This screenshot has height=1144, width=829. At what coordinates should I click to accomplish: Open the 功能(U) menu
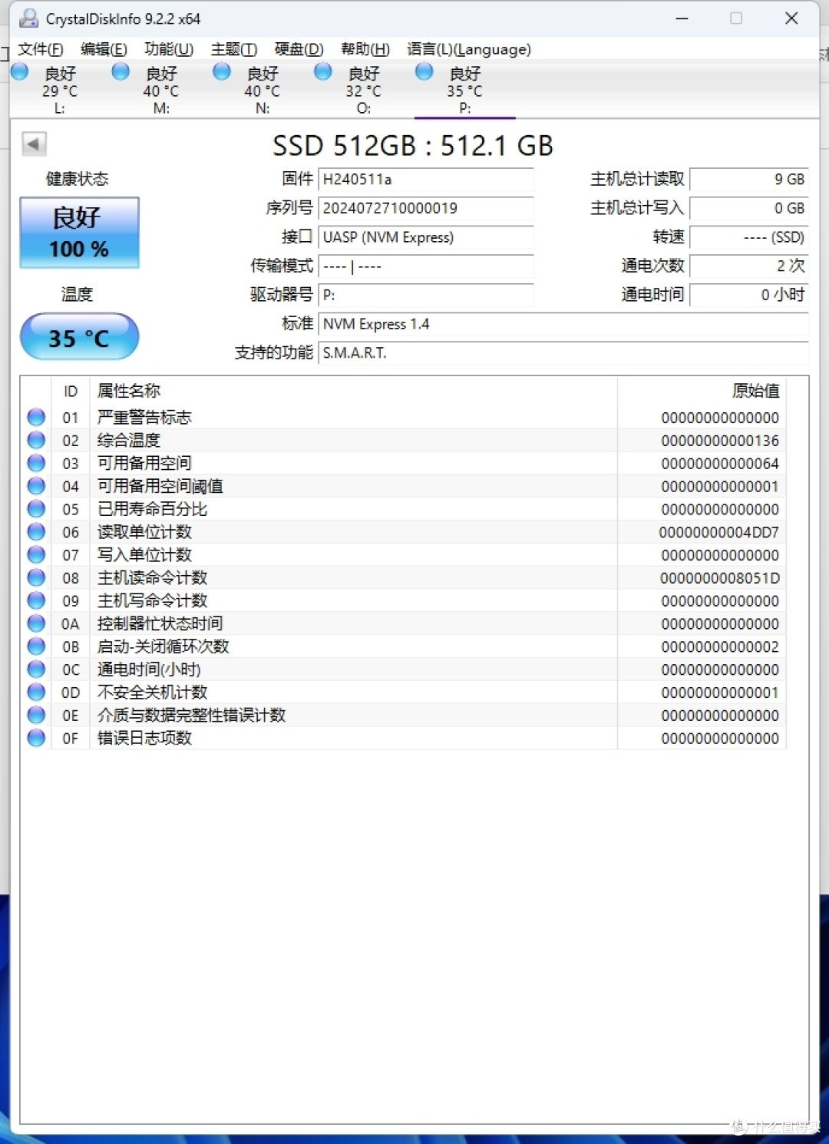tap(169, 49)
